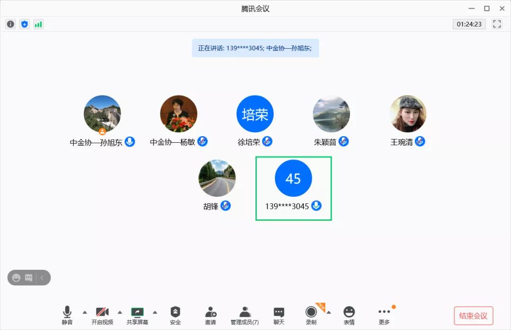The width and height of the screenshot is (511, 330).
Task: Open the 聊天 chat panel
Action: (x=279, y=315)
